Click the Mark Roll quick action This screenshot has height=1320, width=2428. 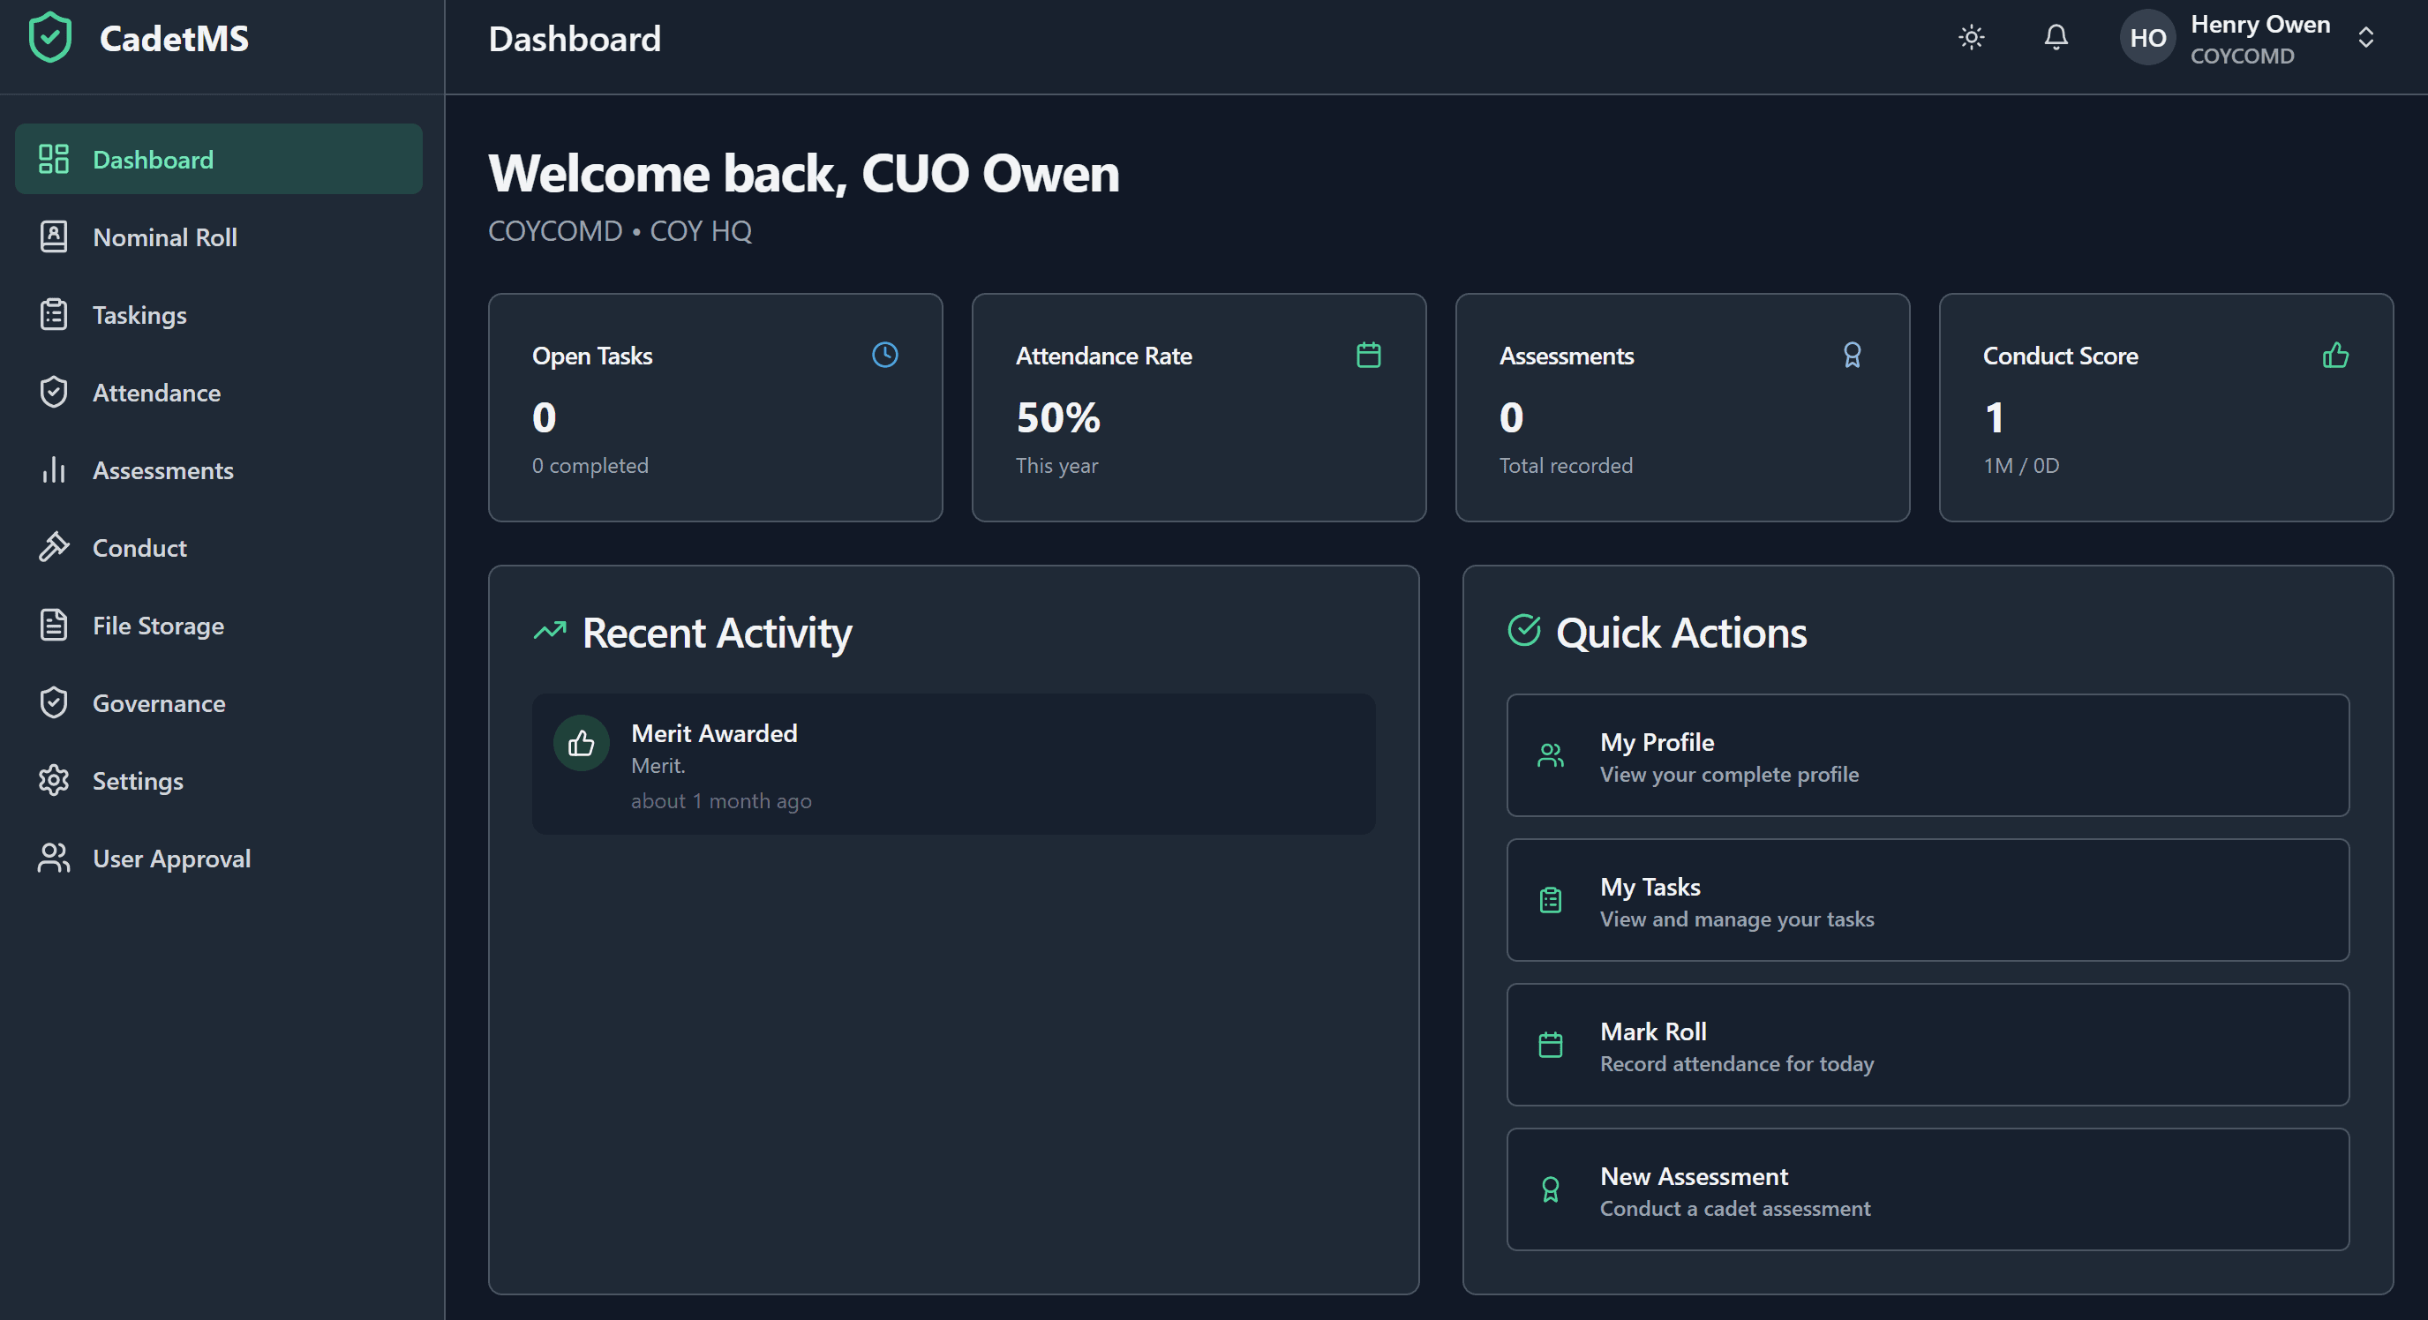[1927, 1045]
